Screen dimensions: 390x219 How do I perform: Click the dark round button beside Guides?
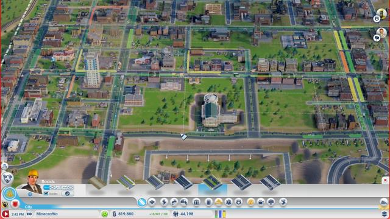pos(68,193)
